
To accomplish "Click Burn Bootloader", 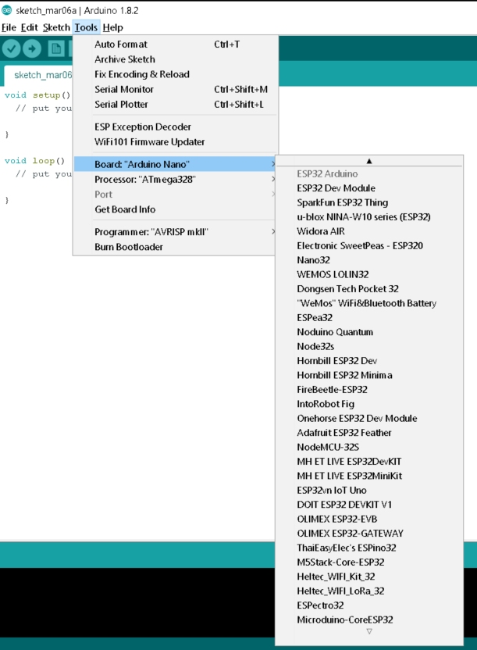I will [129, 247].
